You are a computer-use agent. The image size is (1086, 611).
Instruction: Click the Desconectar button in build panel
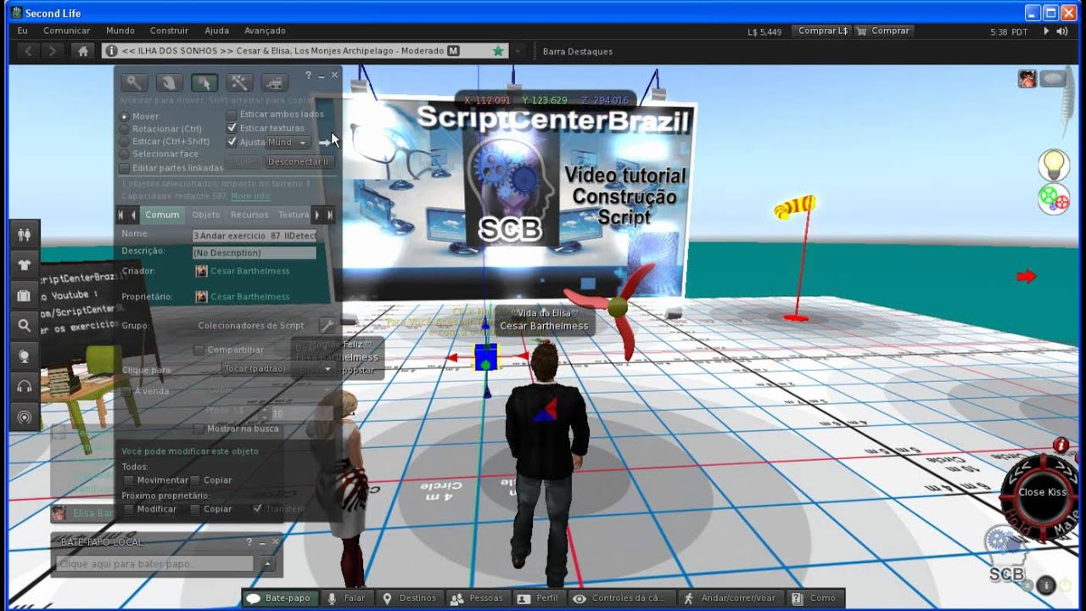pos(299,161)
